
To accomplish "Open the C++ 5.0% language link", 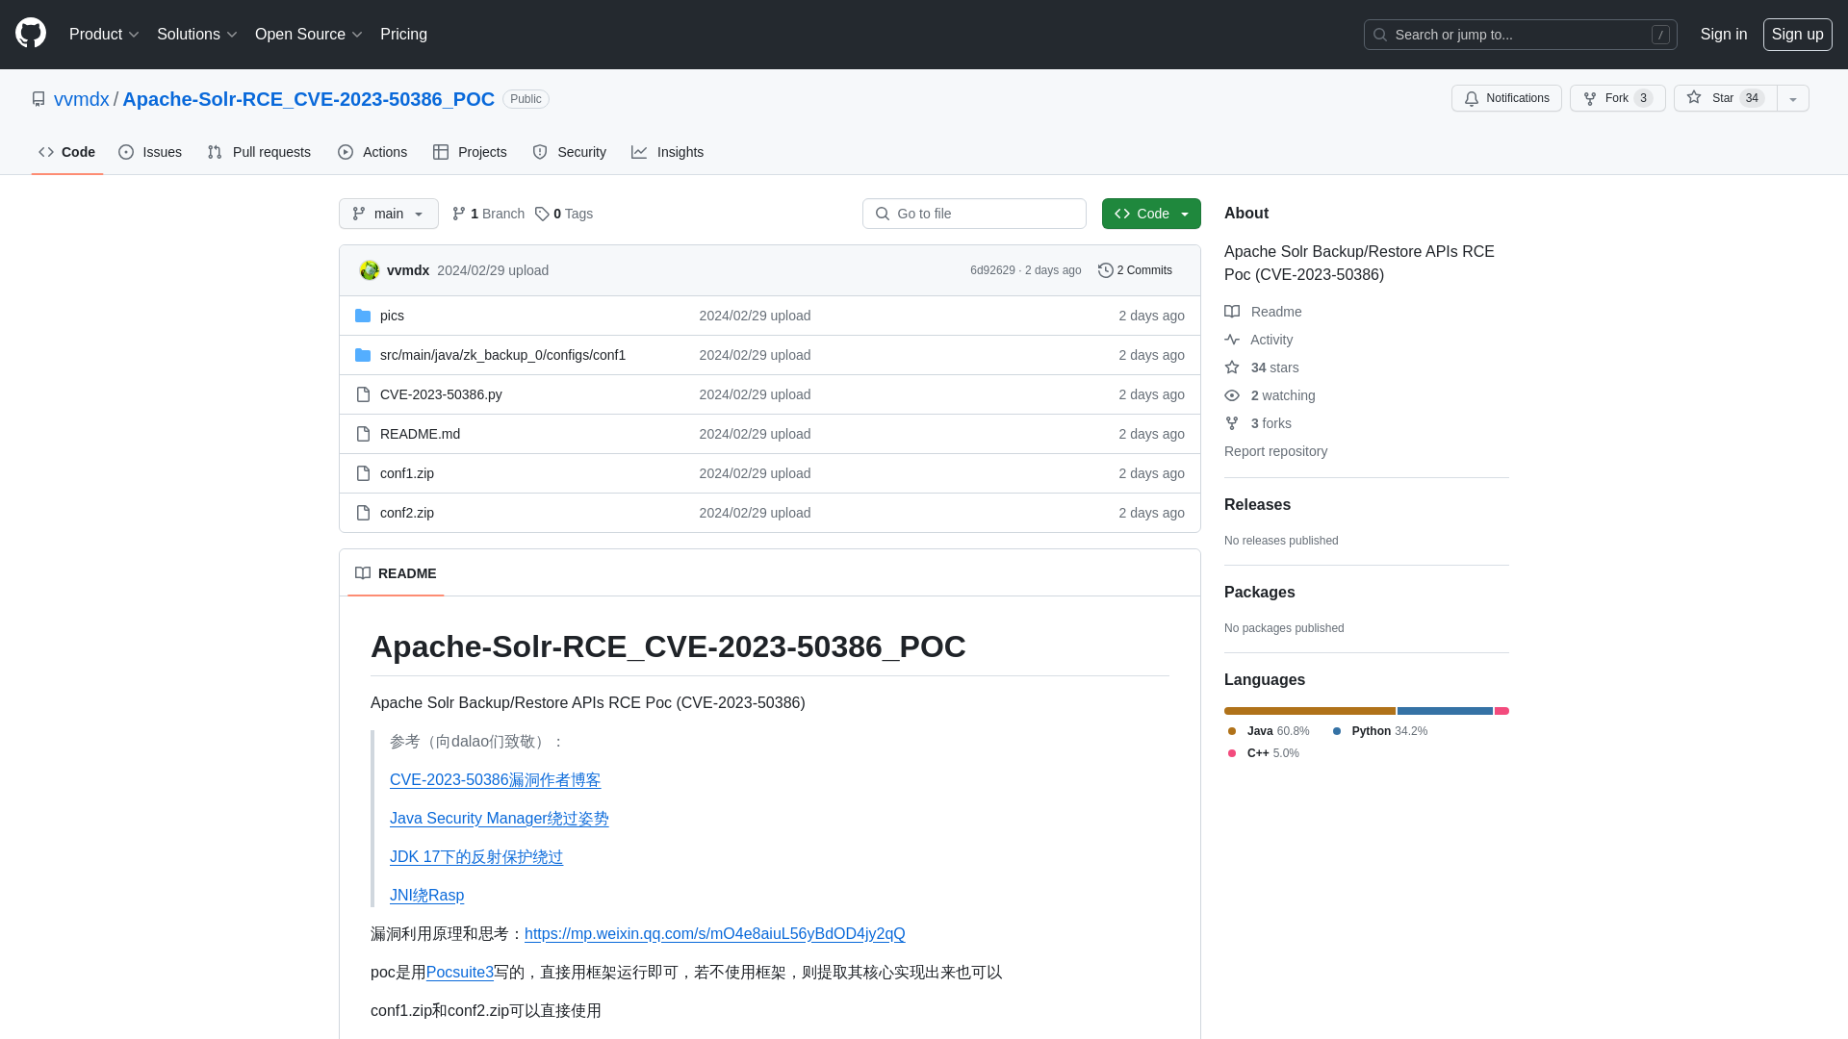I will 1263,753.
